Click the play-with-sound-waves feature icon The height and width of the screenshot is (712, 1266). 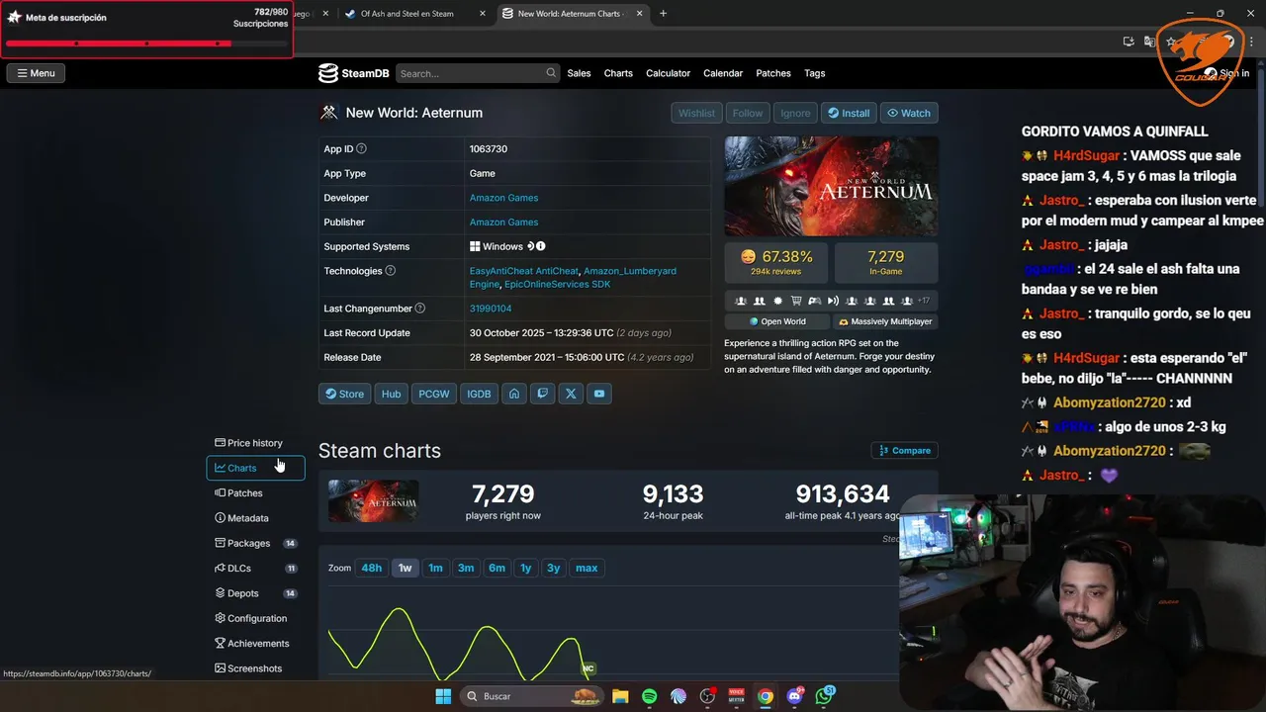pos(833,301)
